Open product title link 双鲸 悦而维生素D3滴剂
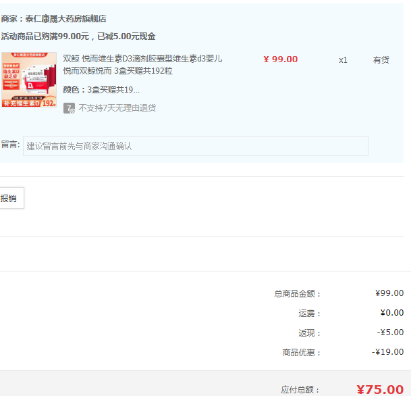Image resolution: width=411 pixels, height=396 pixels. pyautogui.click(x=142, y=65)
